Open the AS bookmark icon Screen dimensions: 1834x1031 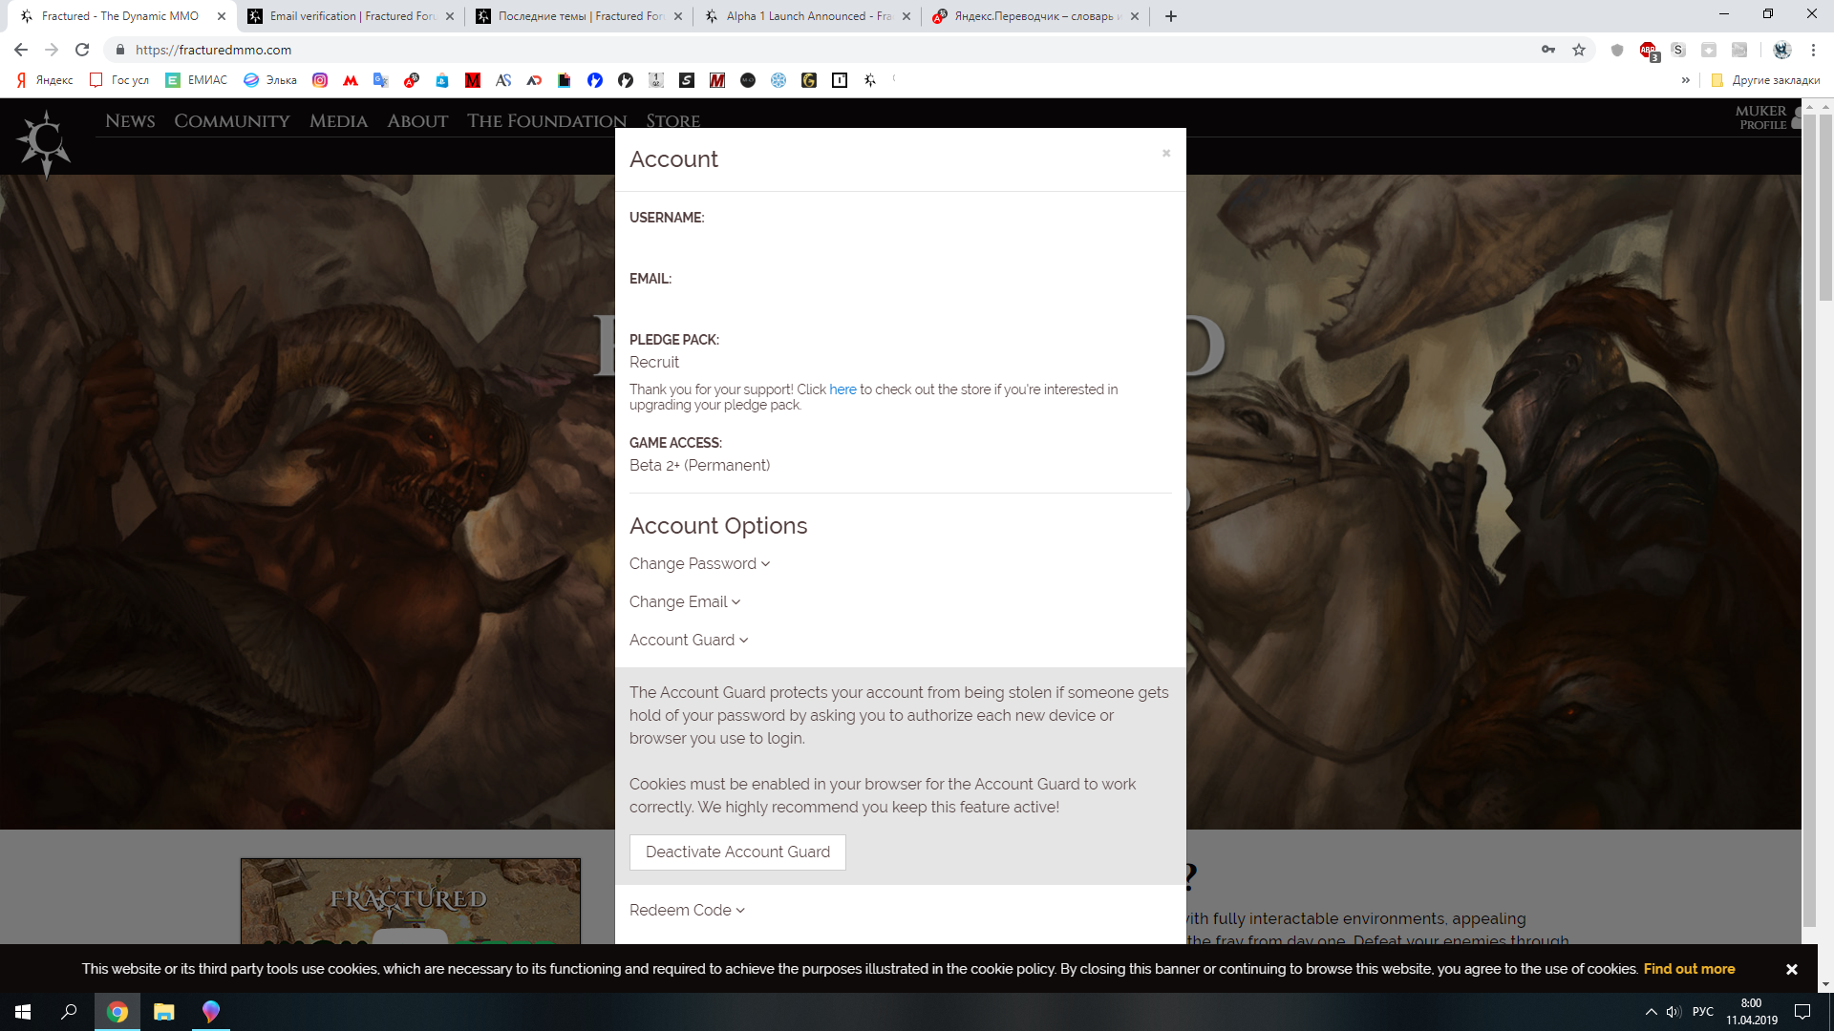tap(503, 80)
